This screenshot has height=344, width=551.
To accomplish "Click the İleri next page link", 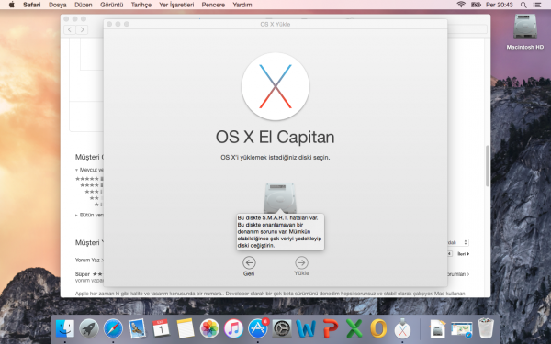I will point(463,253).
